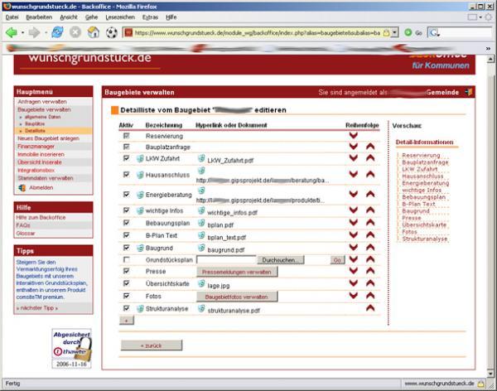Image resolution: width=497 pixels, height=391 pixels.
Task: Click the green Go button icon
Action: (408, 32)
